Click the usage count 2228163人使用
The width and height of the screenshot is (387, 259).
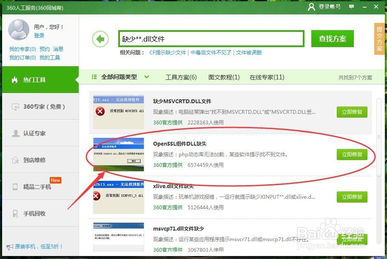tap(205, 122)
